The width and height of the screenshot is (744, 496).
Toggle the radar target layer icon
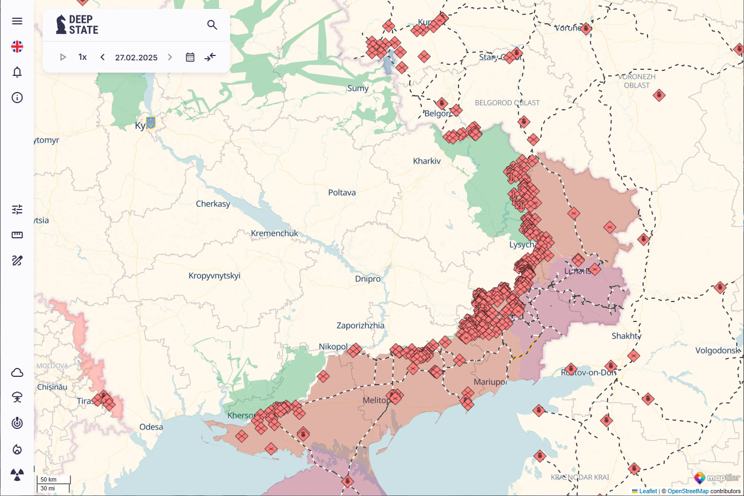pos(17,423)
